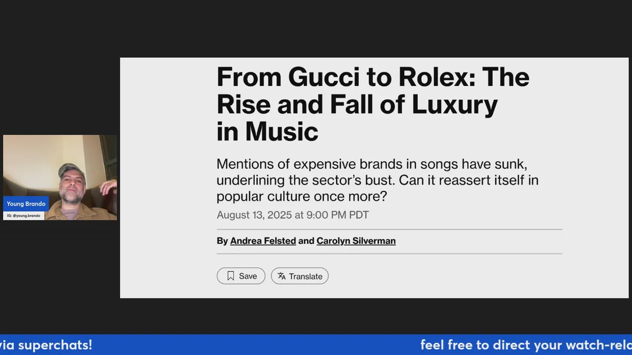Click the scrolling 'feel free to direct' ticker text
This screenshot has height=355, width=632.
coord(526,345)
